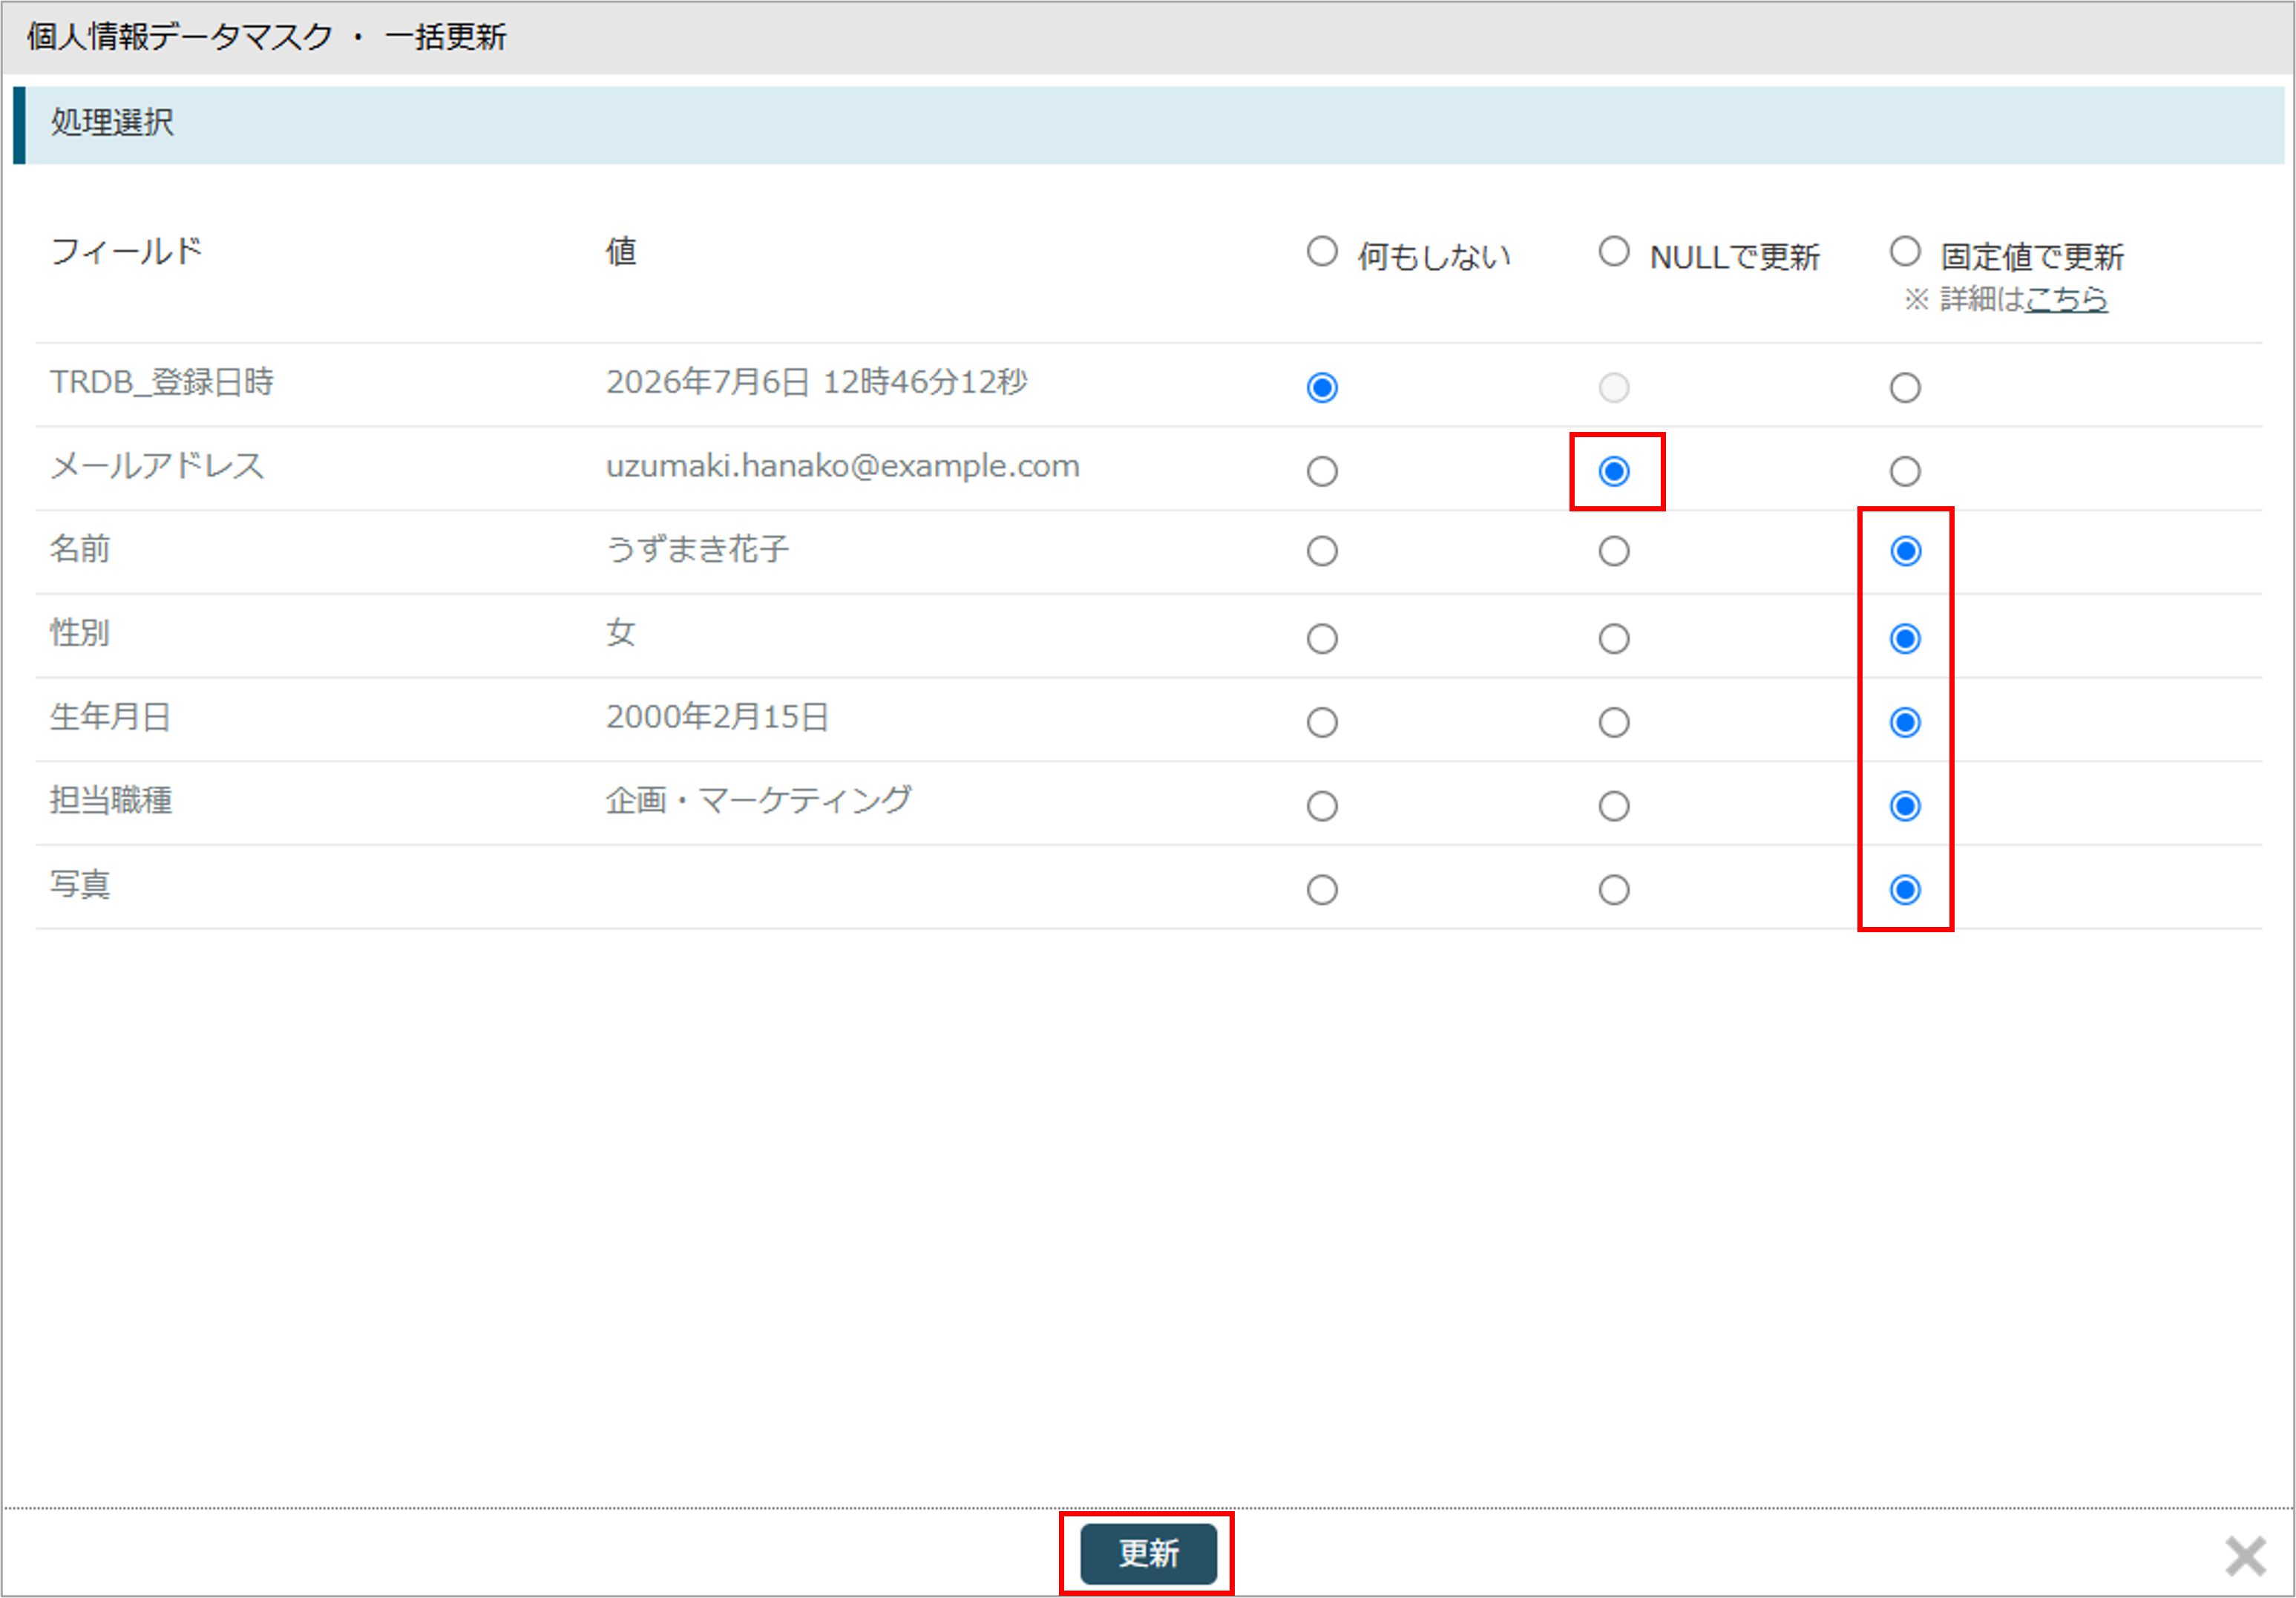Click the フィールド column header
The height and width of the screenshot is (1598, 2296).
tap(126, 251)
